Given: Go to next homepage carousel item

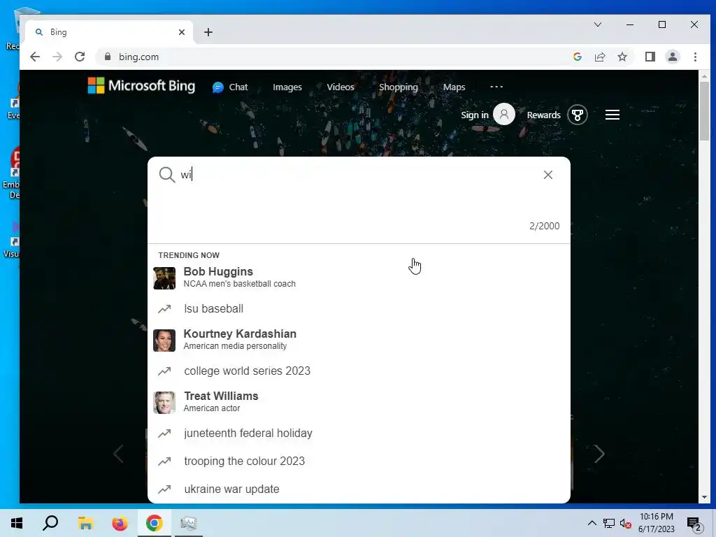Looking at the screenshot, I should click(x=599, y=454).
